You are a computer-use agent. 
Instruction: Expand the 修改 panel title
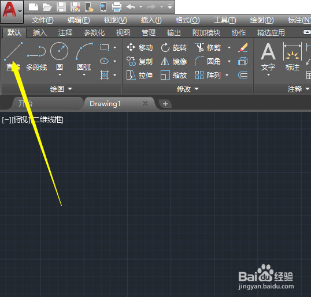(x=188, y=89)
